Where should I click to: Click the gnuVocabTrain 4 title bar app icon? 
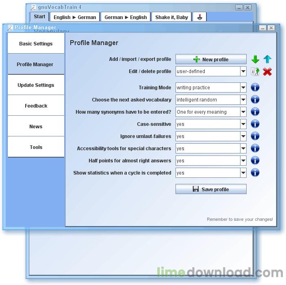pyautogui.click(x=33, y=7)
